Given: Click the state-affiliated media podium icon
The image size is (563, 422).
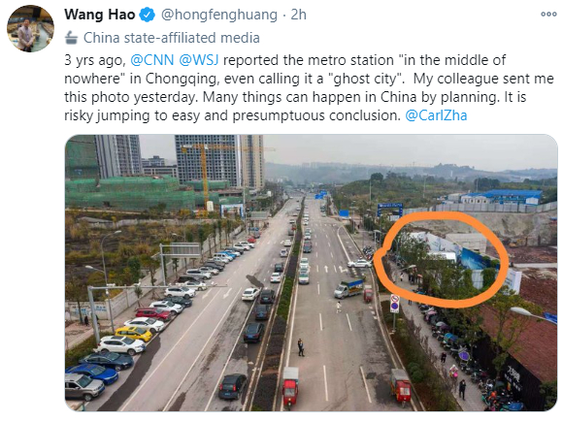Looking at the screenshot, I should coord(72,37).
